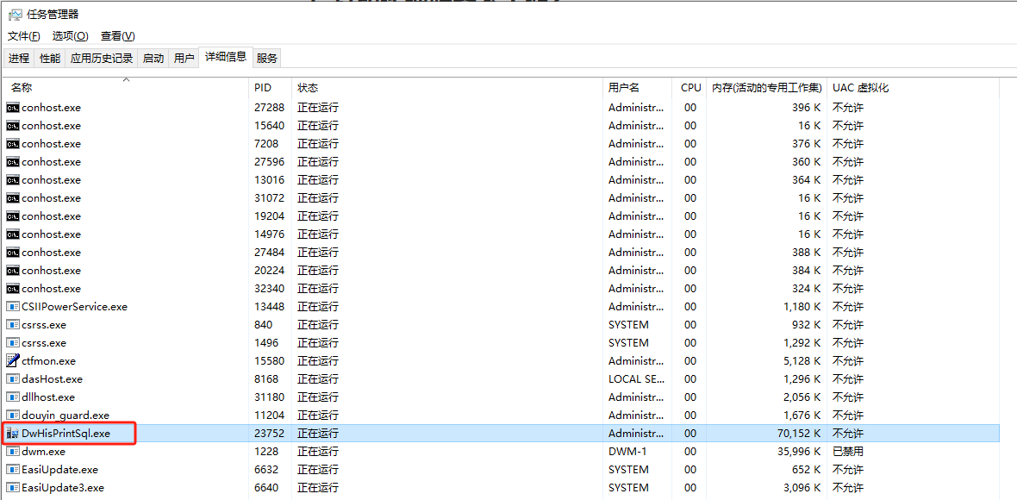Switch to the 服务 tab
This screenshot has width=1017, height=500.
(x=266, y=58)
